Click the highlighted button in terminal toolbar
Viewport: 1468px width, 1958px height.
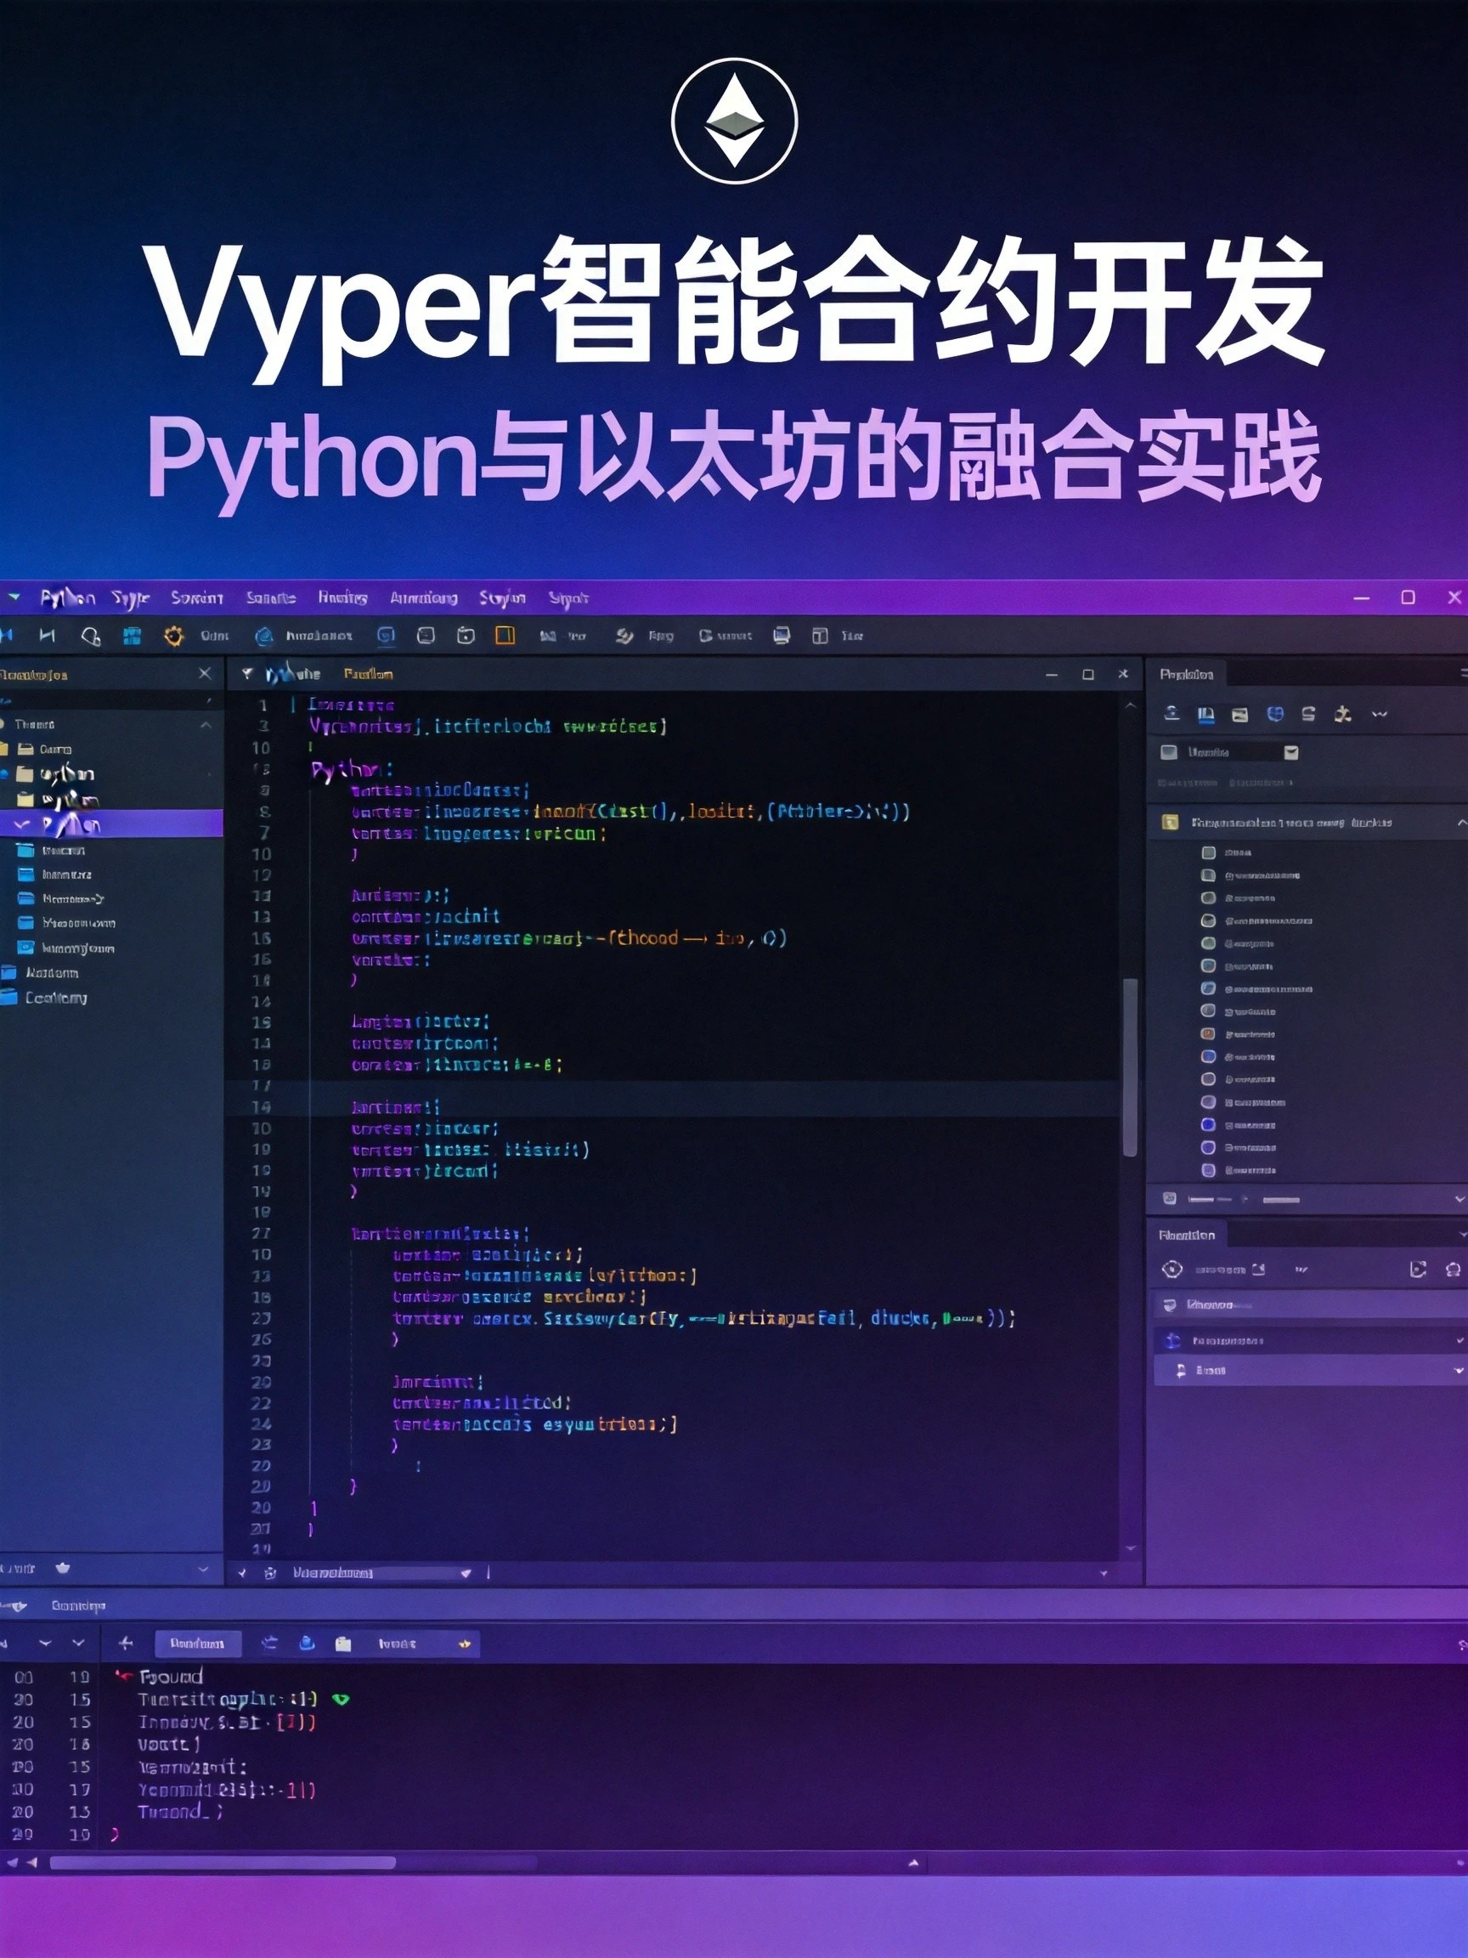197,1644
